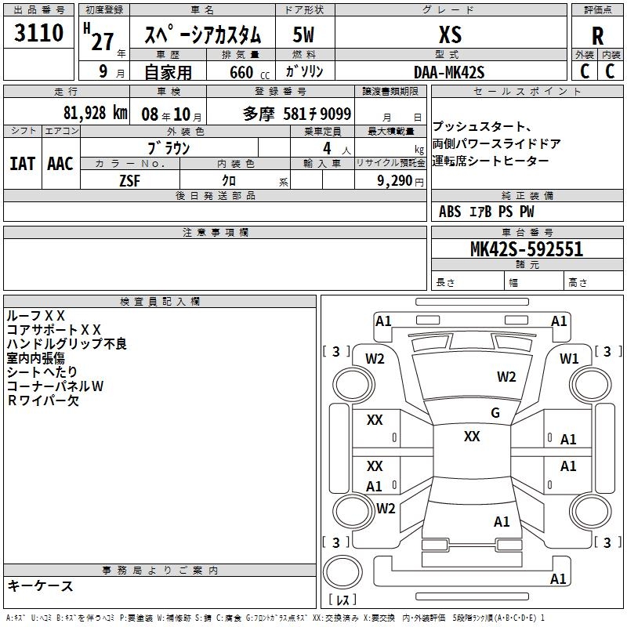Select chassis number MK42S-592551
Viewport: 627px width, 627px height.
[x=527, y=249]
